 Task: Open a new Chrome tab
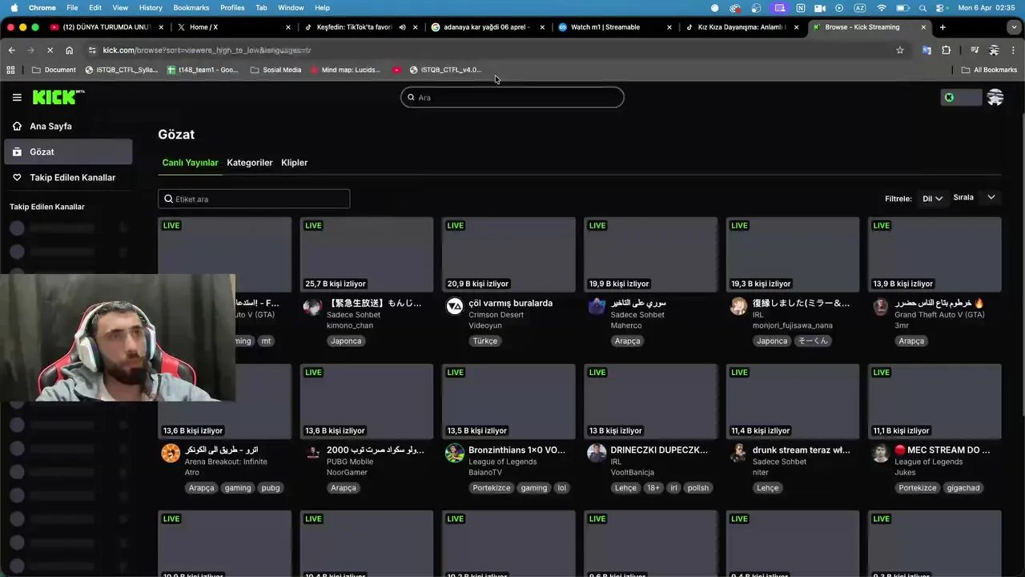pos(943,27)
